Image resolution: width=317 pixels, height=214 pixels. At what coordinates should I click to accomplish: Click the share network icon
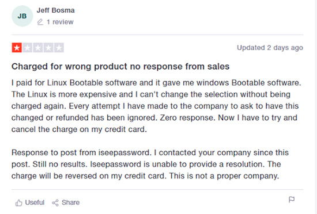(x=55, y=202)
